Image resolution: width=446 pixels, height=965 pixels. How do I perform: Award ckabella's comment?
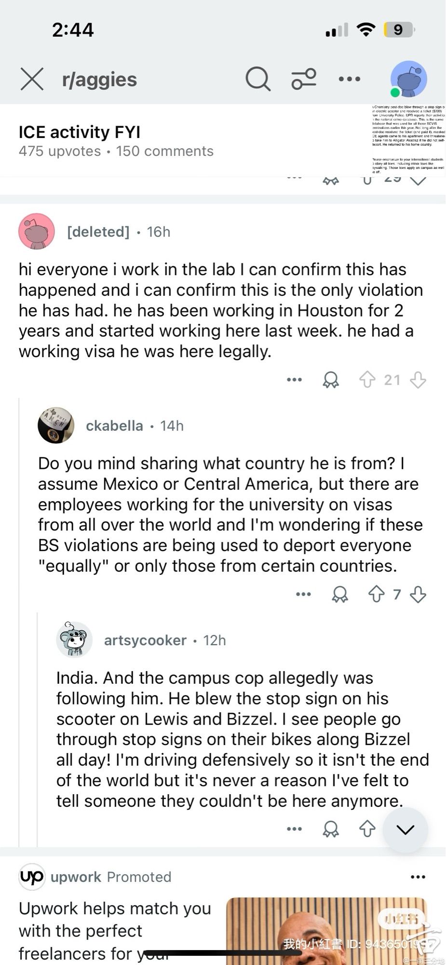340,594
